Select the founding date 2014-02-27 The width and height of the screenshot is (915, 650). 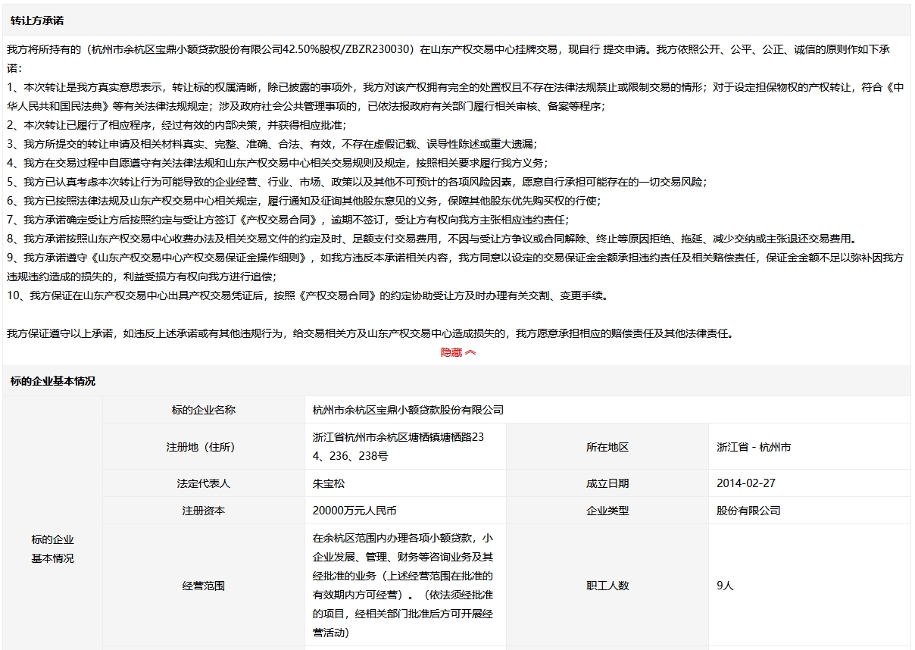(x=746, y=483)
